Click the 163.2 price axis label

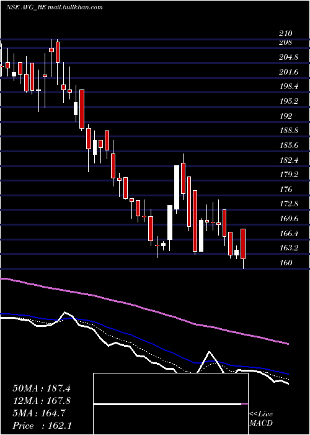point(288,247)
